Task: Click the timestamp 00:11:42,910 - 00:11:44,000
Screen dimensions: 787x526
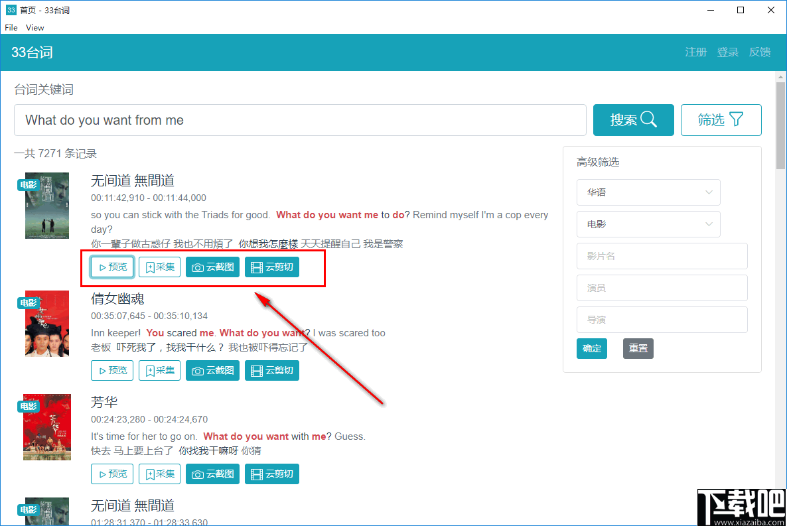Action: [149, 198]
